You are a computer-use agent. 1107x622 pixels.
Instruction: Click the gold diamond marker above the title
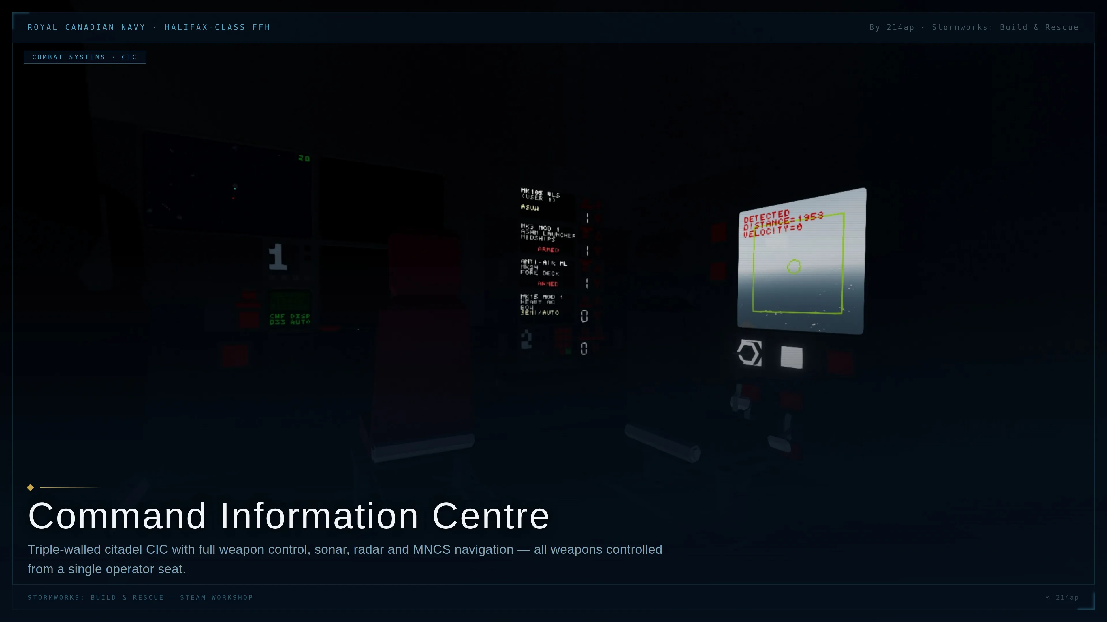point(30,487)
